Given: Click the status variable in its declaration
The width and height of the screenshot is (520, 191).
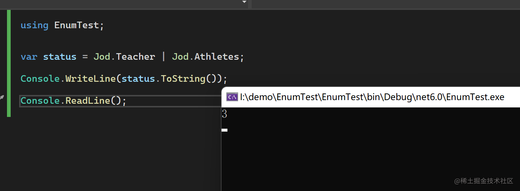Looking at the screenshot, I should (60, 57).
